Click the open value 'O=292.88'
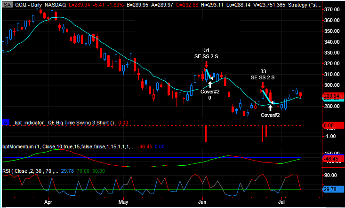345x208 pixels. 187,5
